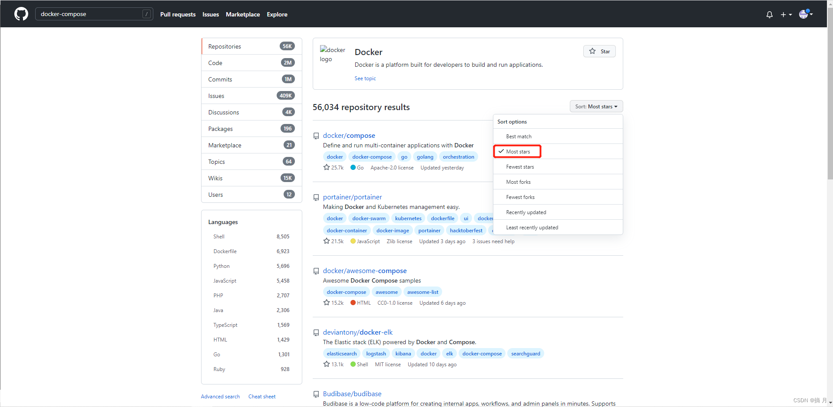Screen dimensions: 833x407
Task: Open the GitHub home logo
Action: tap(21, 14)
